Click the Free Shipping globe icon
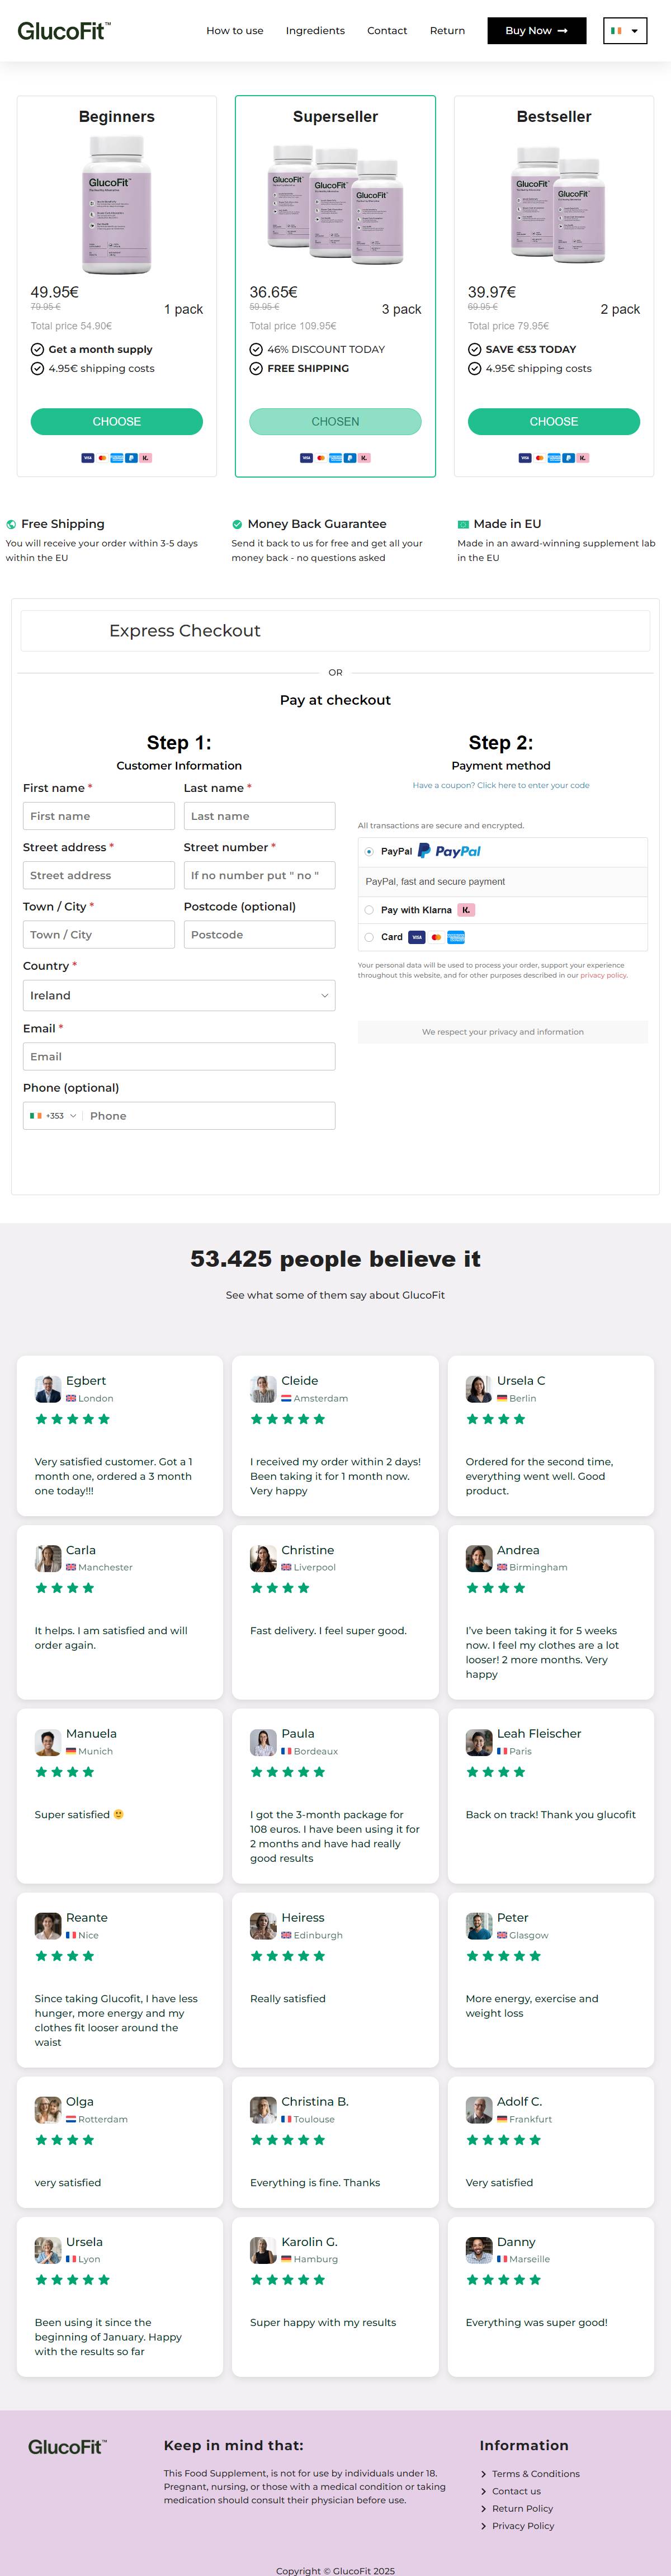This screenshot has height=2576, width=671. pos(11,524)
